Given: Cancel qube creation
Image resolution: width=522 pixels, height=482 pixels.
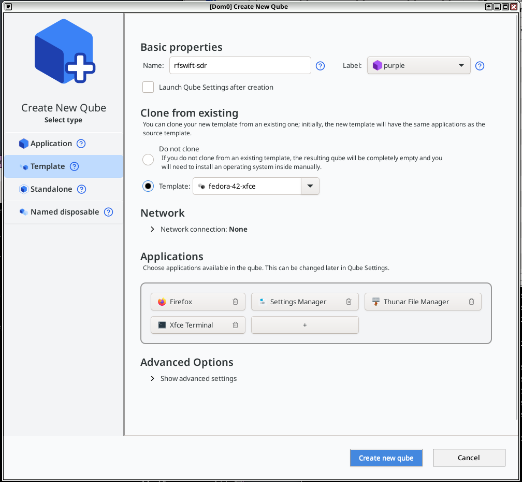Looking at the screenshot, I should (x=469, y=458).
